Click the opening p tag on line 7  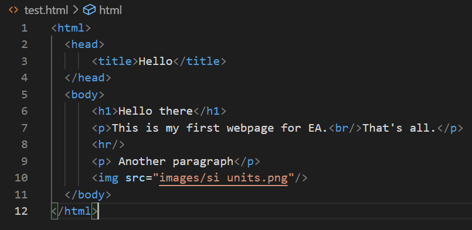pos(101,128)
